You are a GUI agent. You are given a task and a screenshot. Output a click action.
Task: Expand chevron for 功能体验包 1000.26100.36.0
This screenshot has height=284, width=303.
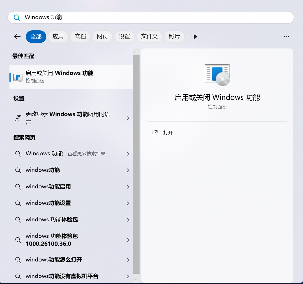tap(128, 240)
